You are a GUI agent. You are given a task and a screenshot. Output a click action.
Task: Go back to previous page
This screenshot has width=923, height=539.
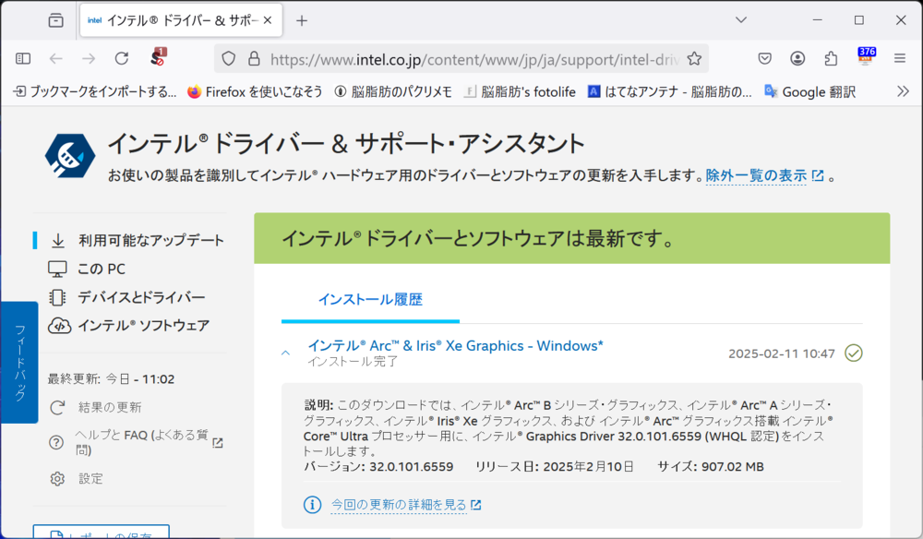(x=56, y=58)
